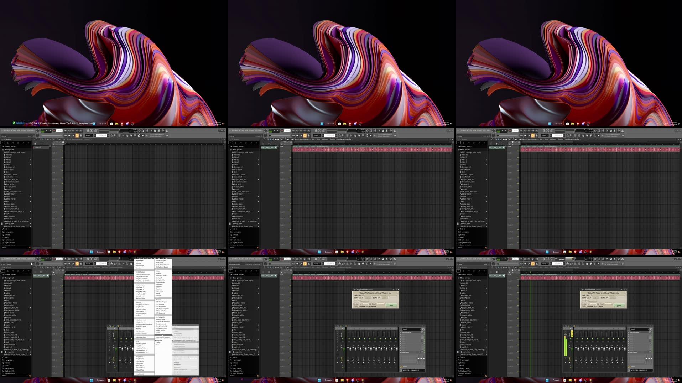Disable Fruity Limiter slot in mixer showing green meter
Image resolution: width=682 pixels, height=383 pixels.
coord(650,352)
